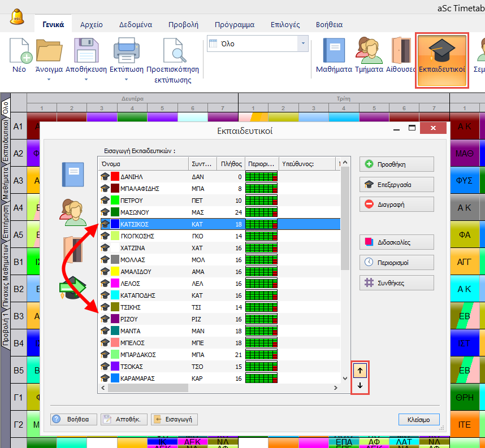Open the Τμήματα classes icon in ribbon
The image size is (485, 448).
pos(369,51)
